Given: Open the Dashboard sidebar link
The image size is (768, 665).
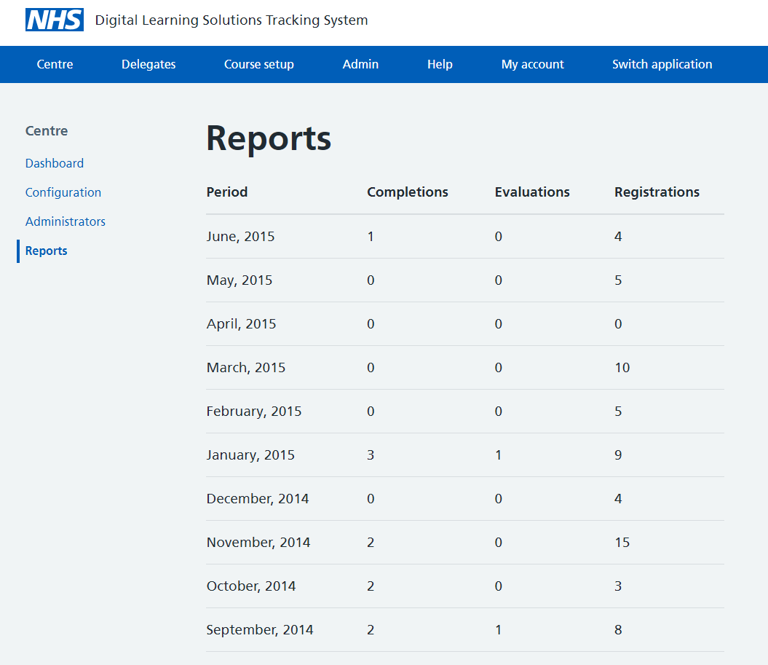Looking at the screenshot, I should (x=55, y=163).
